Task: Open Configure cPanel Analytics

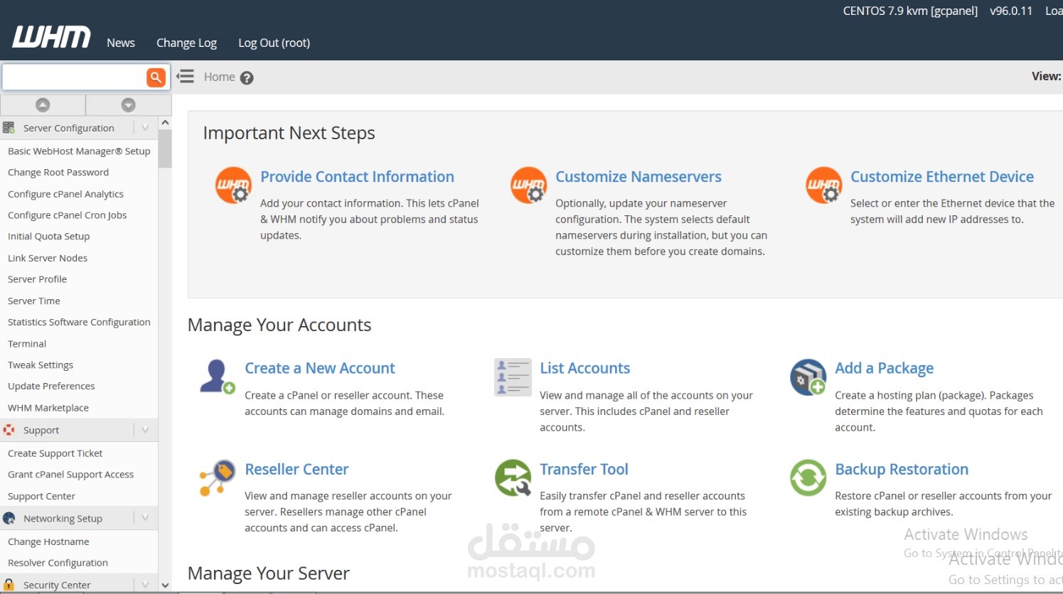Action: (65, 194)
